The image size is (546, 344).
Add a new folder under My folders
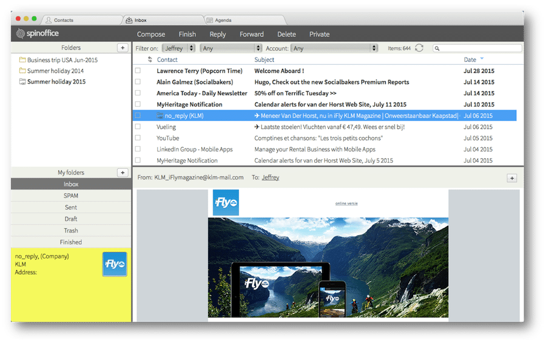click(x=123, y=173)
